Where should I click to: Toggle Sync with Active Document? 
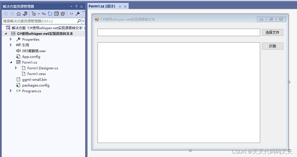click(44, 14)
